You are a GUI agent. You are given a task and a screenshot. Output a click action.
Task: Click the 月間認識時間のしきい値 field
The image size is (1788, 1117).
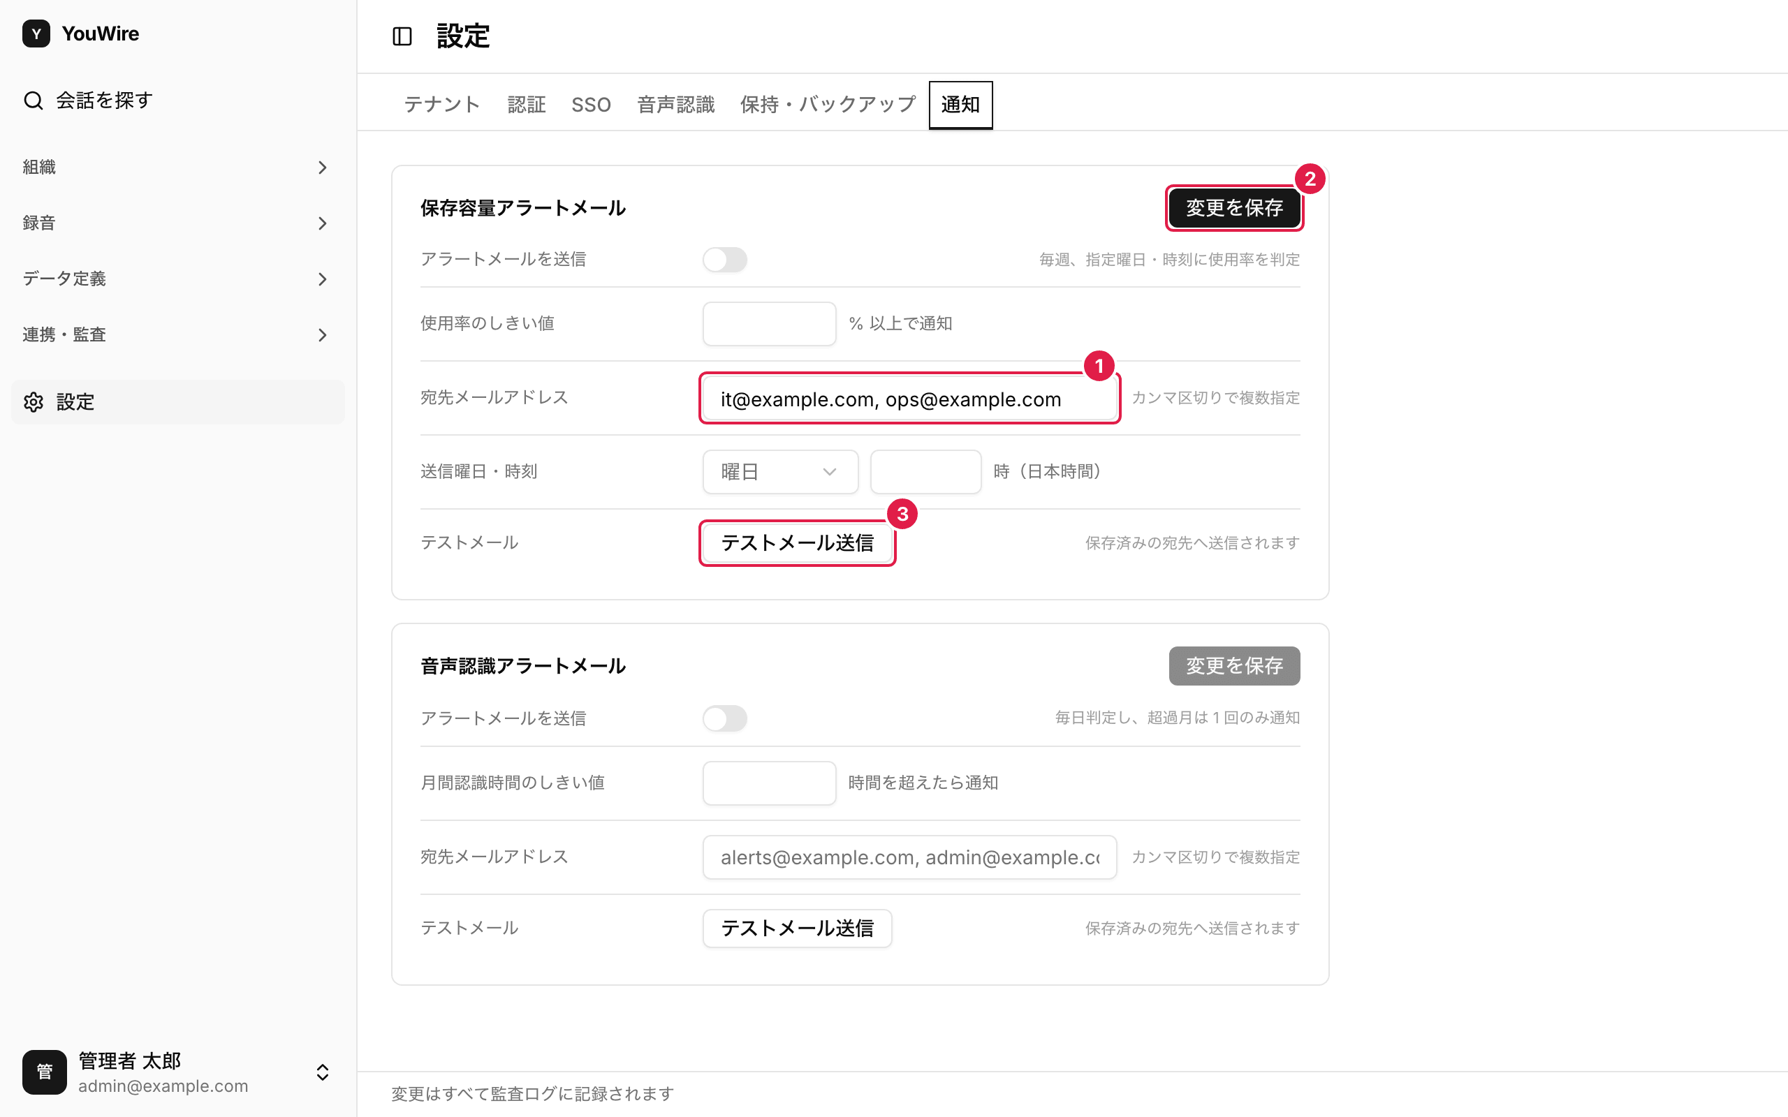click(769, 783)
